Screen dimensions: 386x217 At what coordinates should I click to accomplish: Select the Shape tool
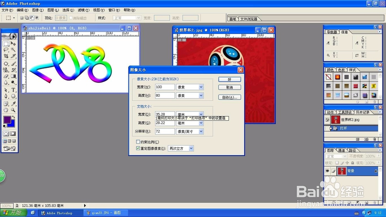coord(13,96)
